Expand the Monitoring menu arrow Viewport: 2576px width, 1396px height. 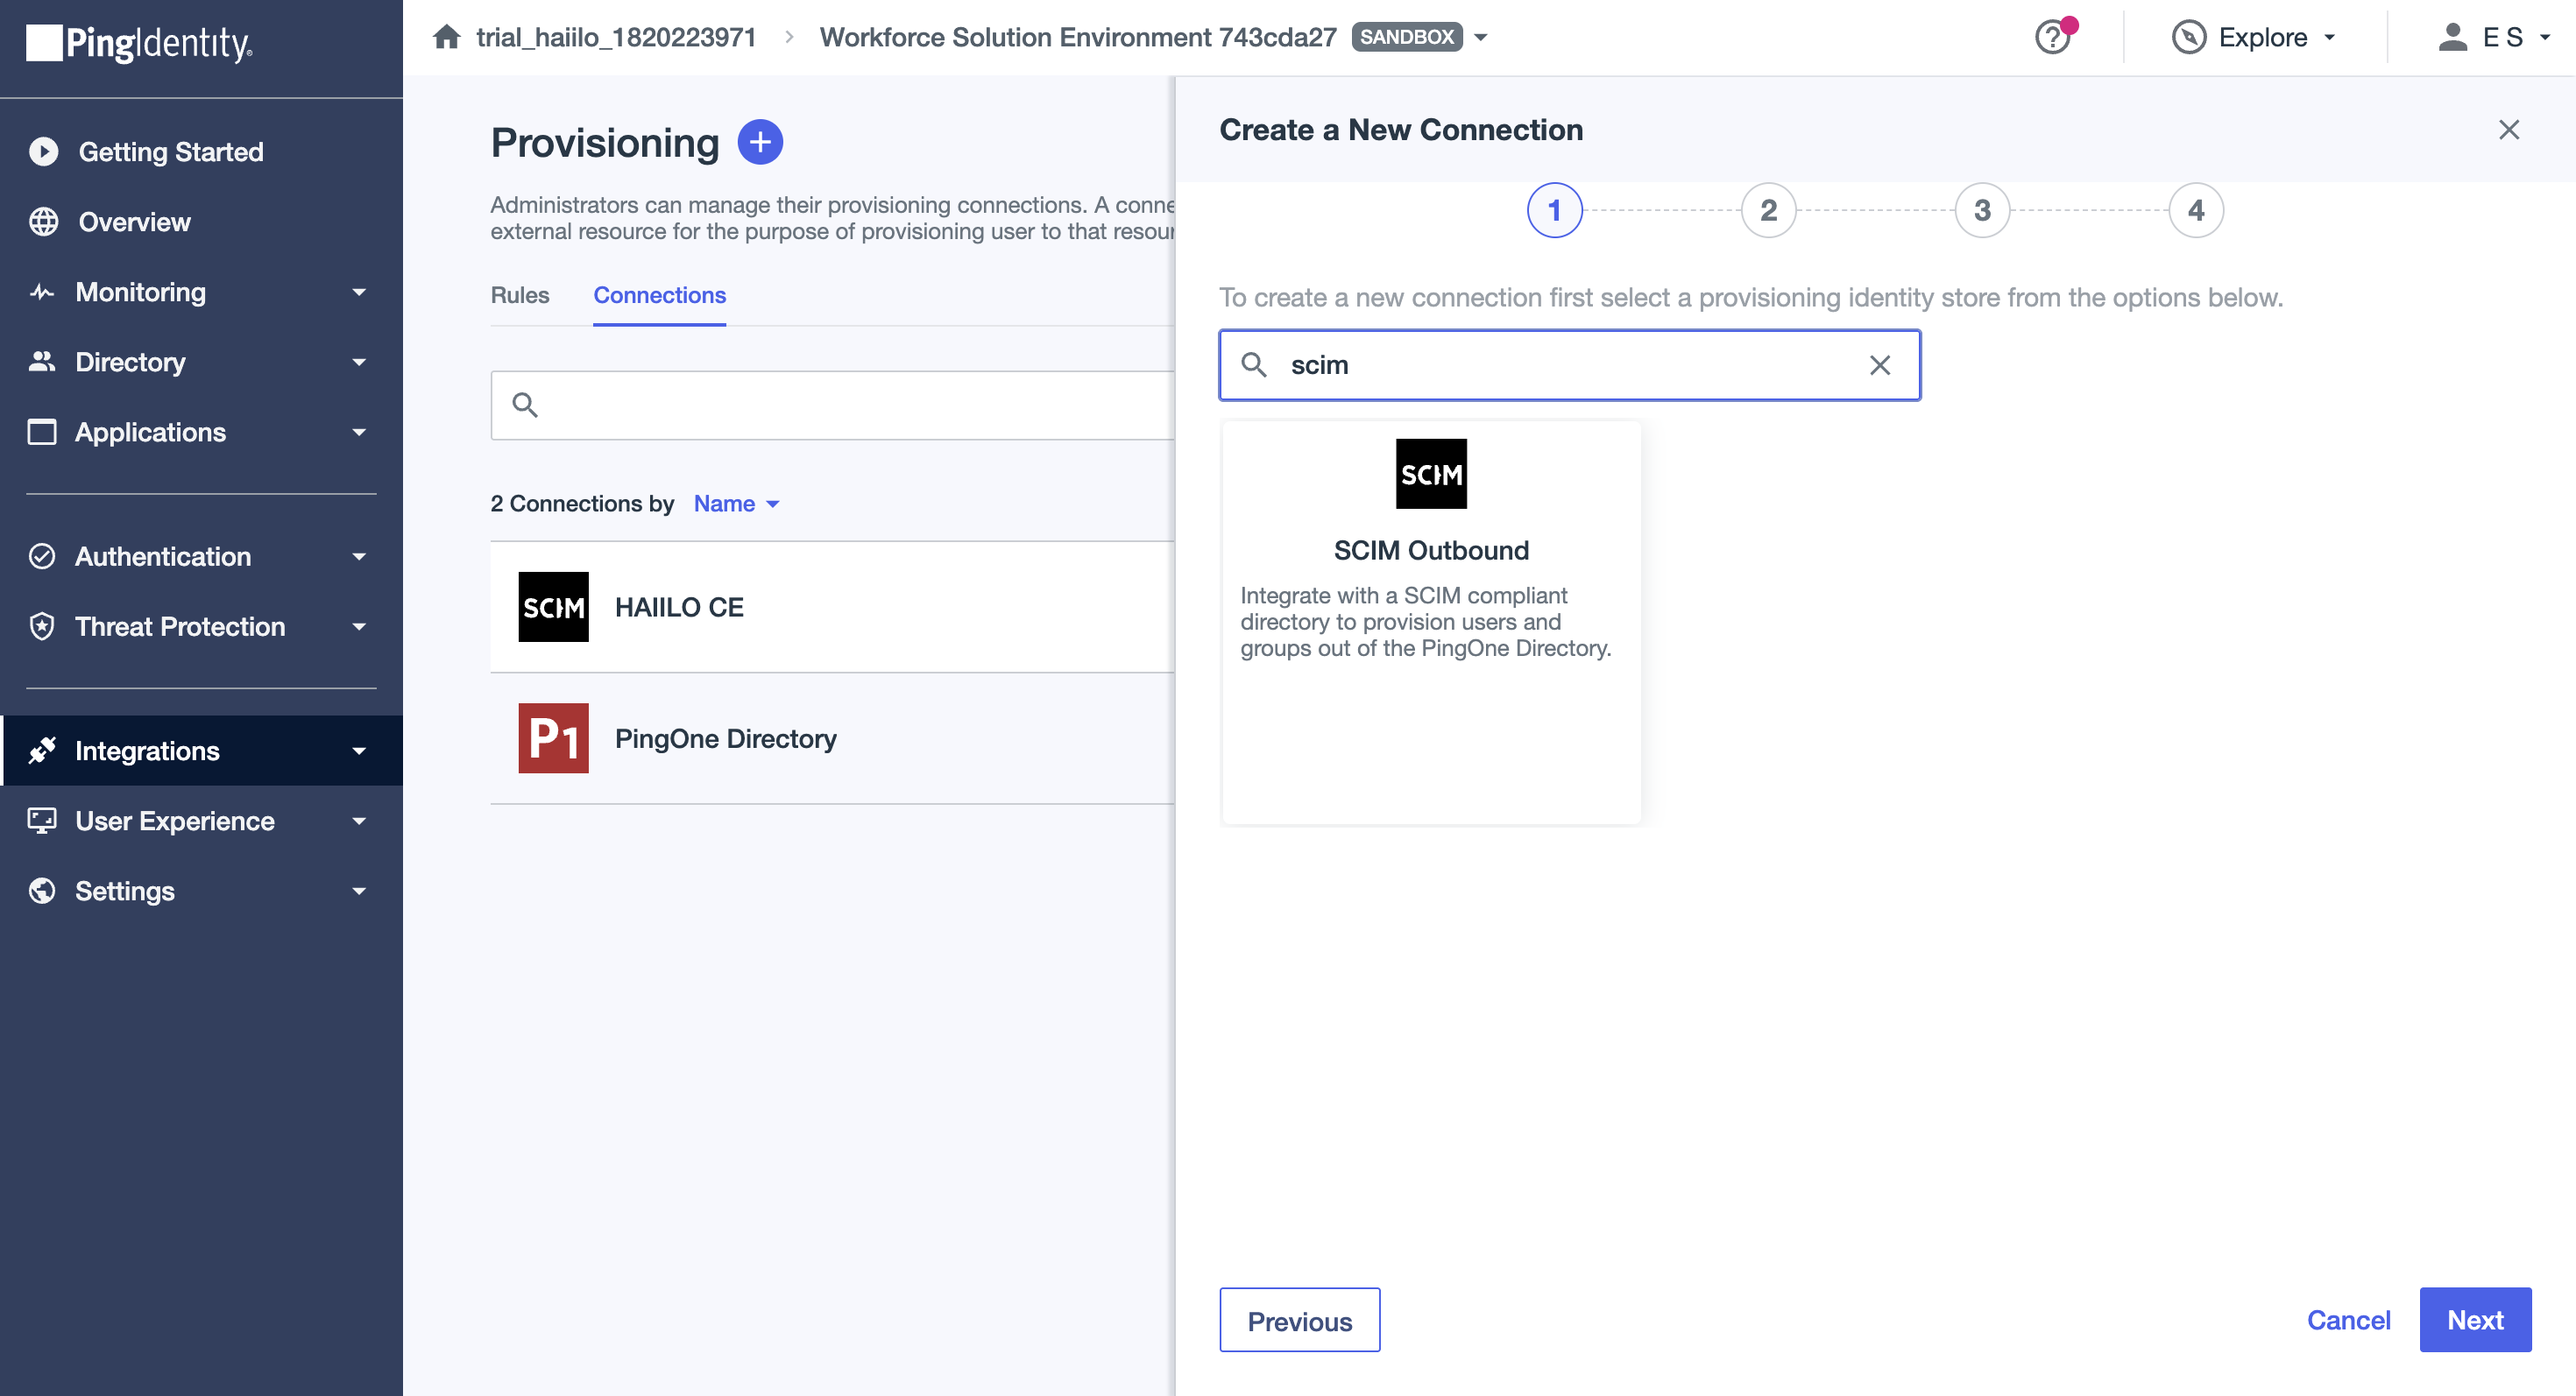tap(359, 292)
